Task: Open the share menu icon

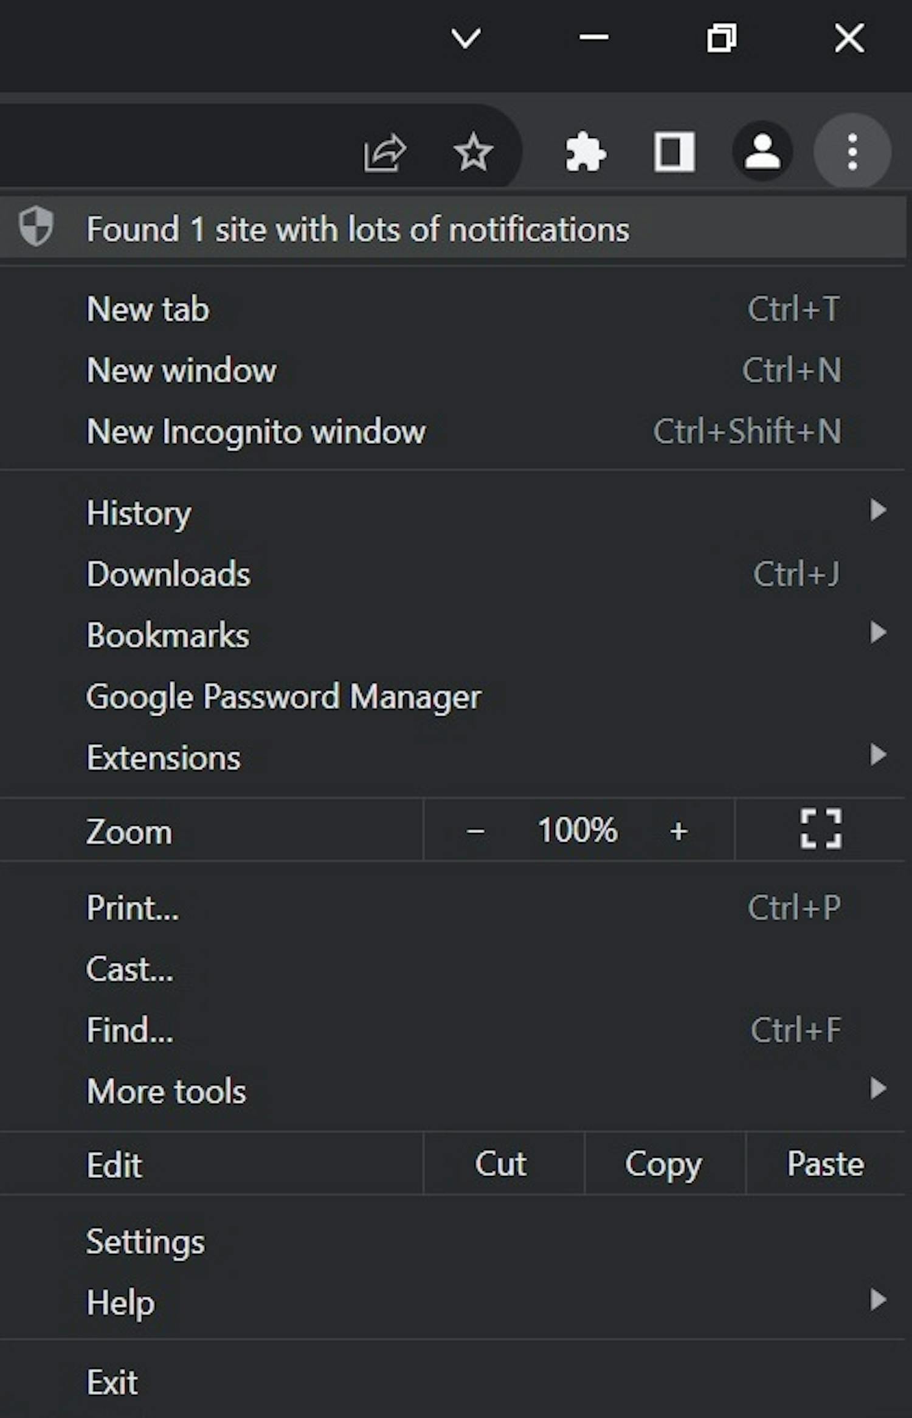Action: 387,153
